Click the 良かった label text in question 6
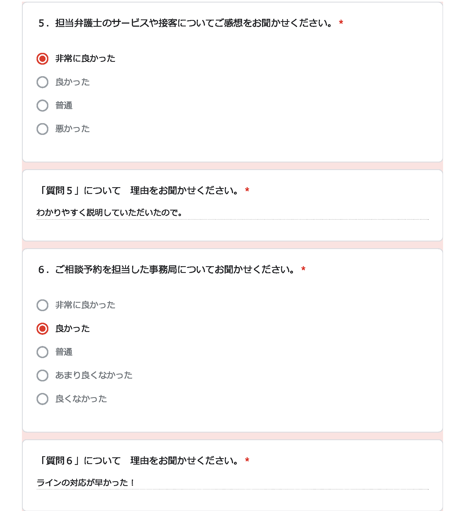Screen dimensions: 465x511 (x=73, y=329)
